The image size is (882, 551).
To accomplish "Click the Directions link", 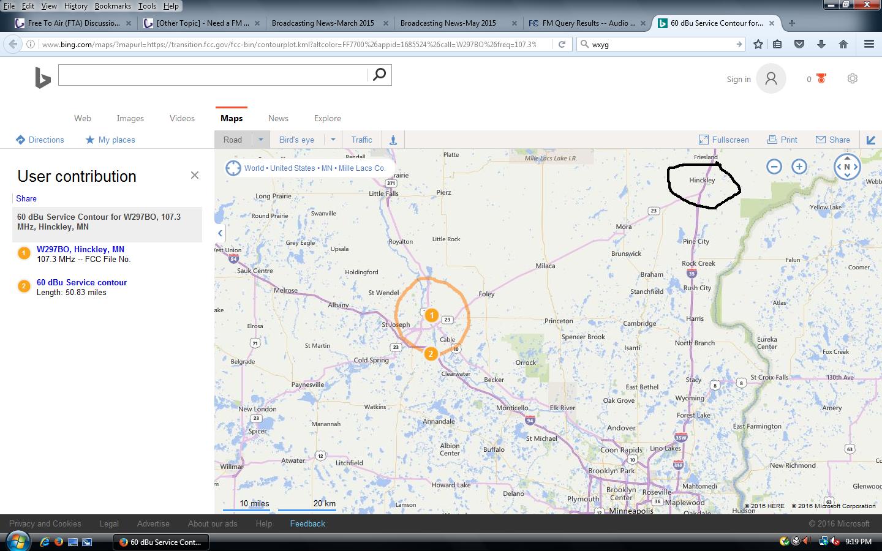I will pos(40,140).
